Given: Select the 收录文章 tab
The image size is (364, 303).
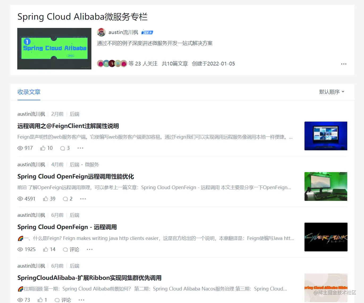Looking at the screenshot, I should 29,92.
